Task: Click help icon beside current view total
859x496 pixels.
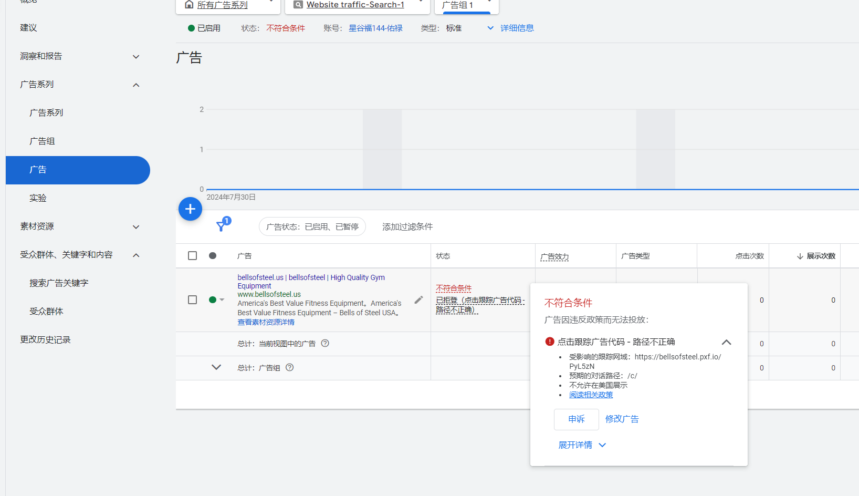Action: [x=325, y=344]
